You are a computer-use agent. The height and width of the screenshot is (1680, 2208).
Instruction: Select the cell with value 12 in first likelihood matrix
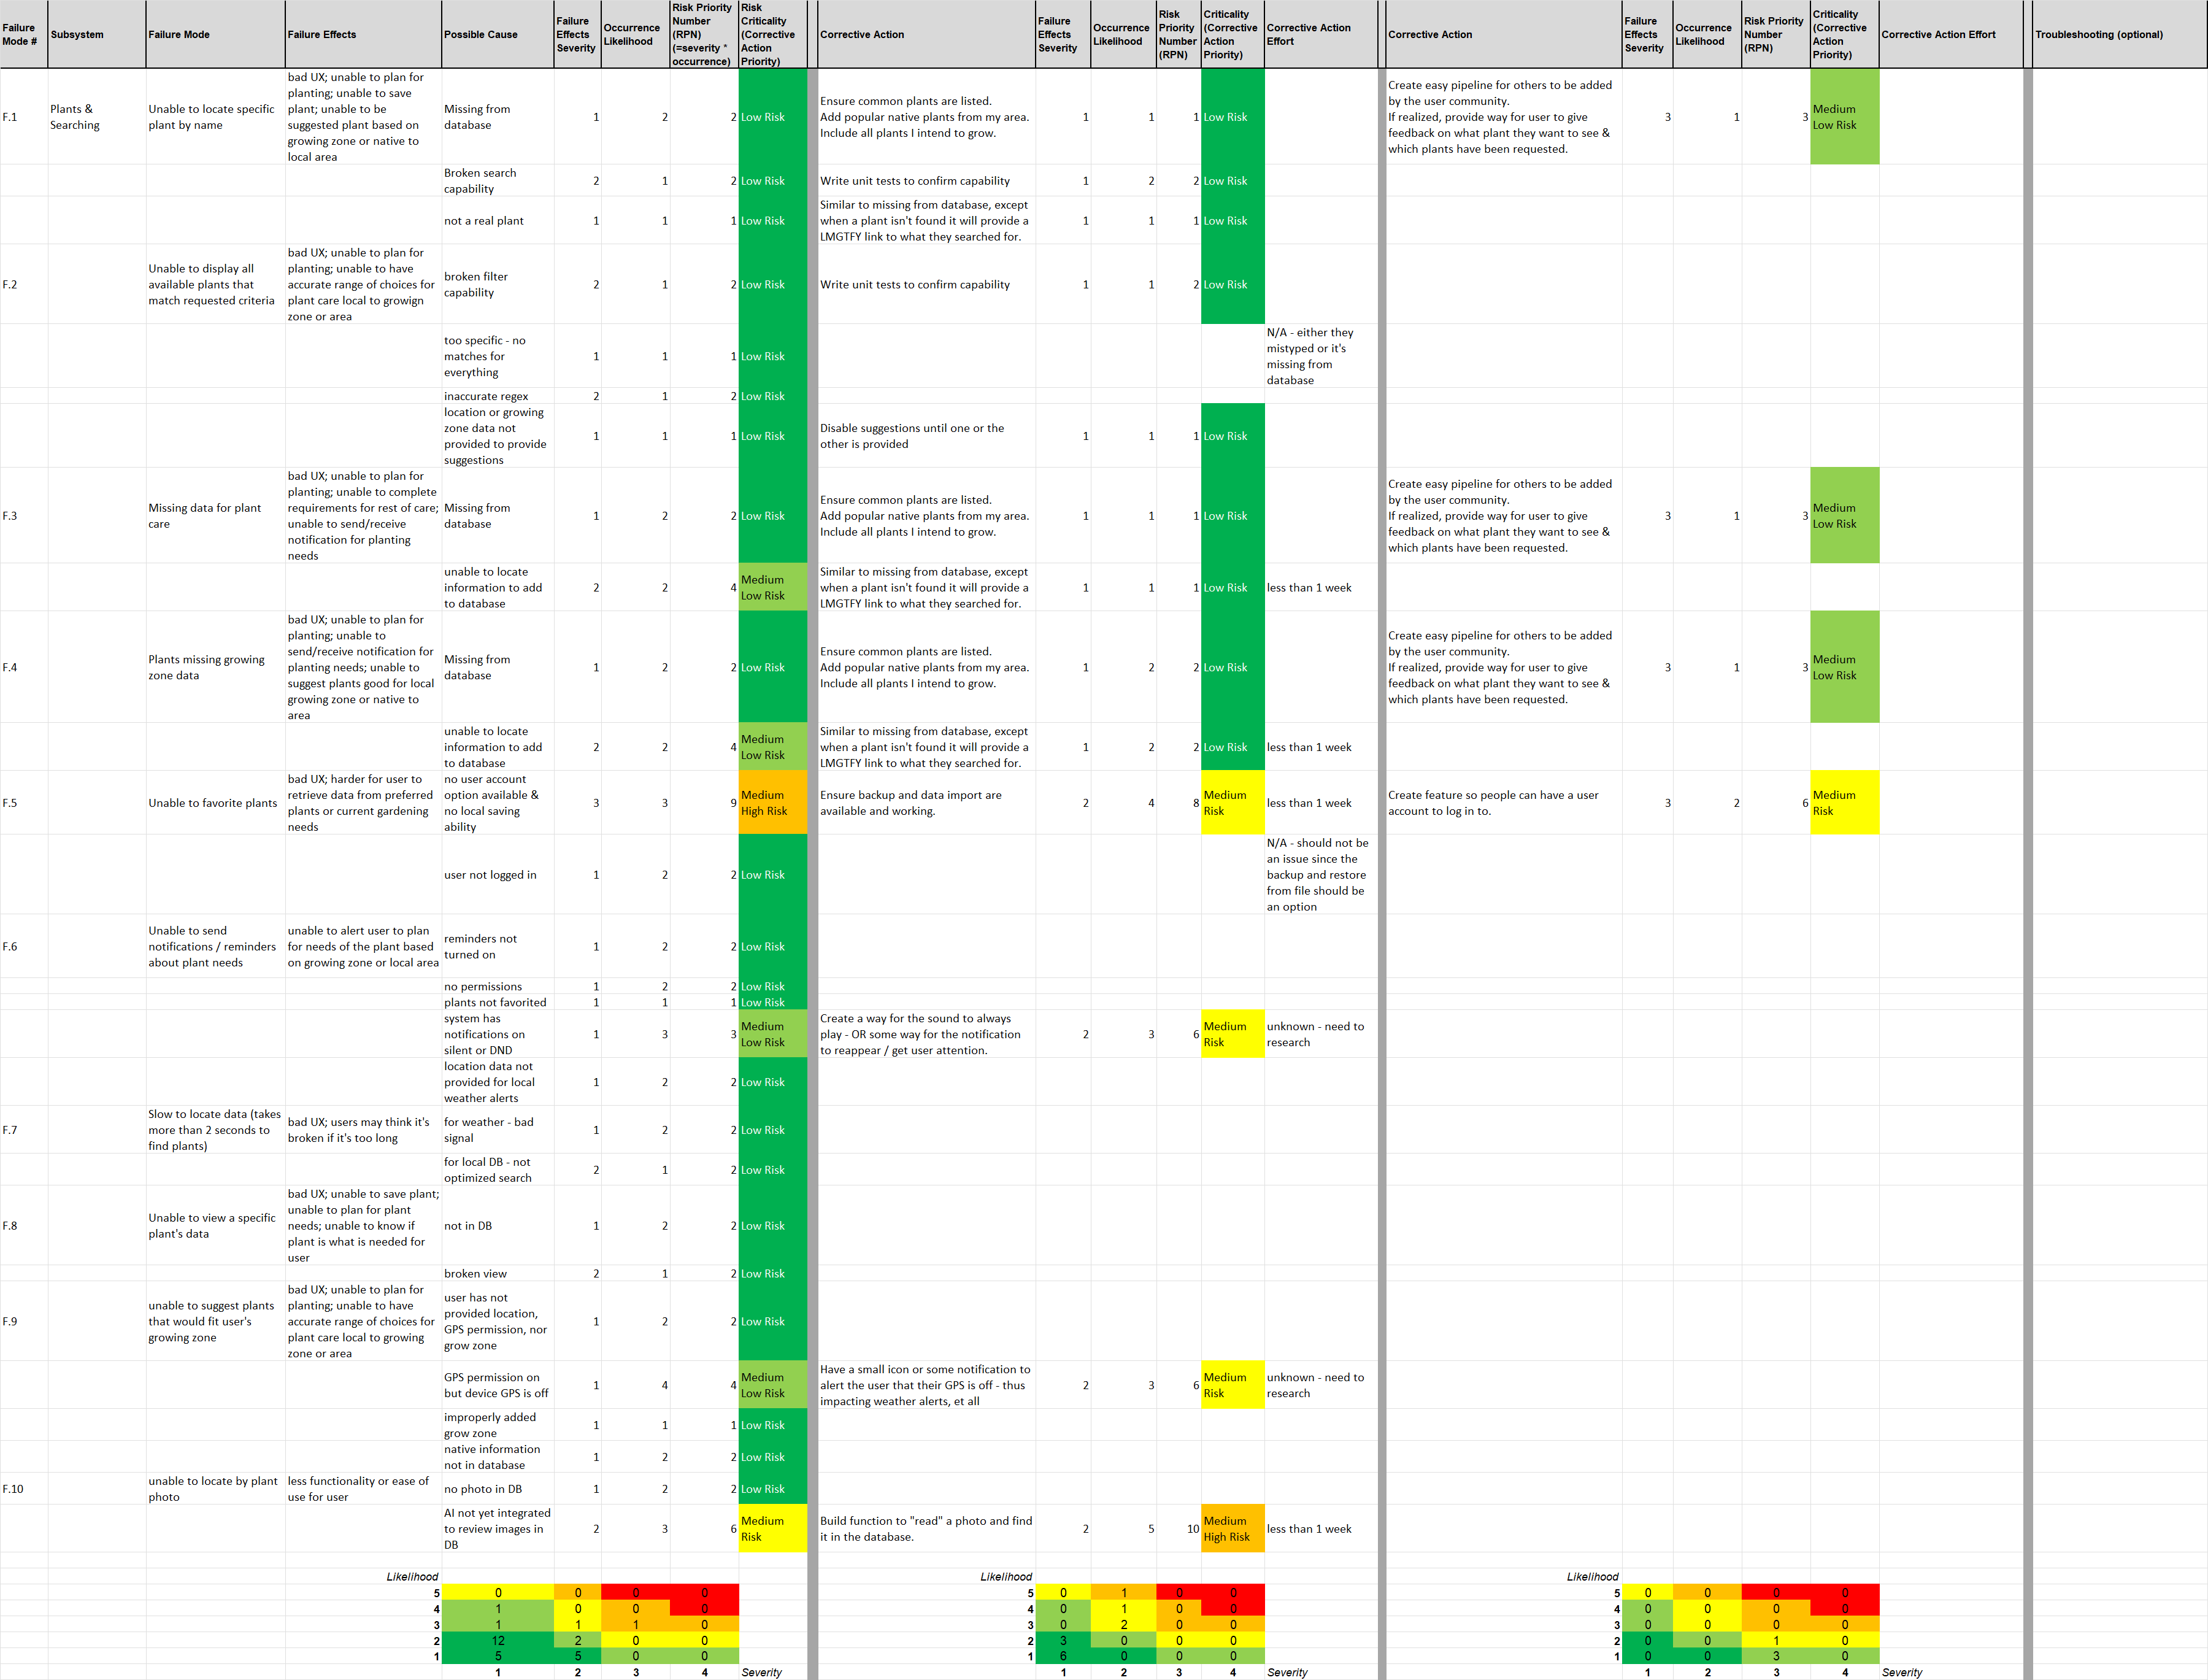coord(498,1641)
